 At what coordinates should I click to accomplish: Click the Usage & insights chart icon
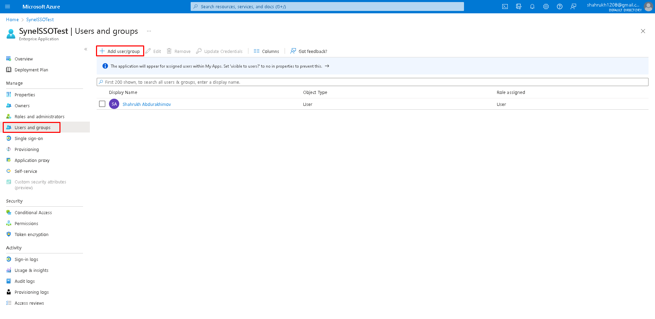(9, 270)
